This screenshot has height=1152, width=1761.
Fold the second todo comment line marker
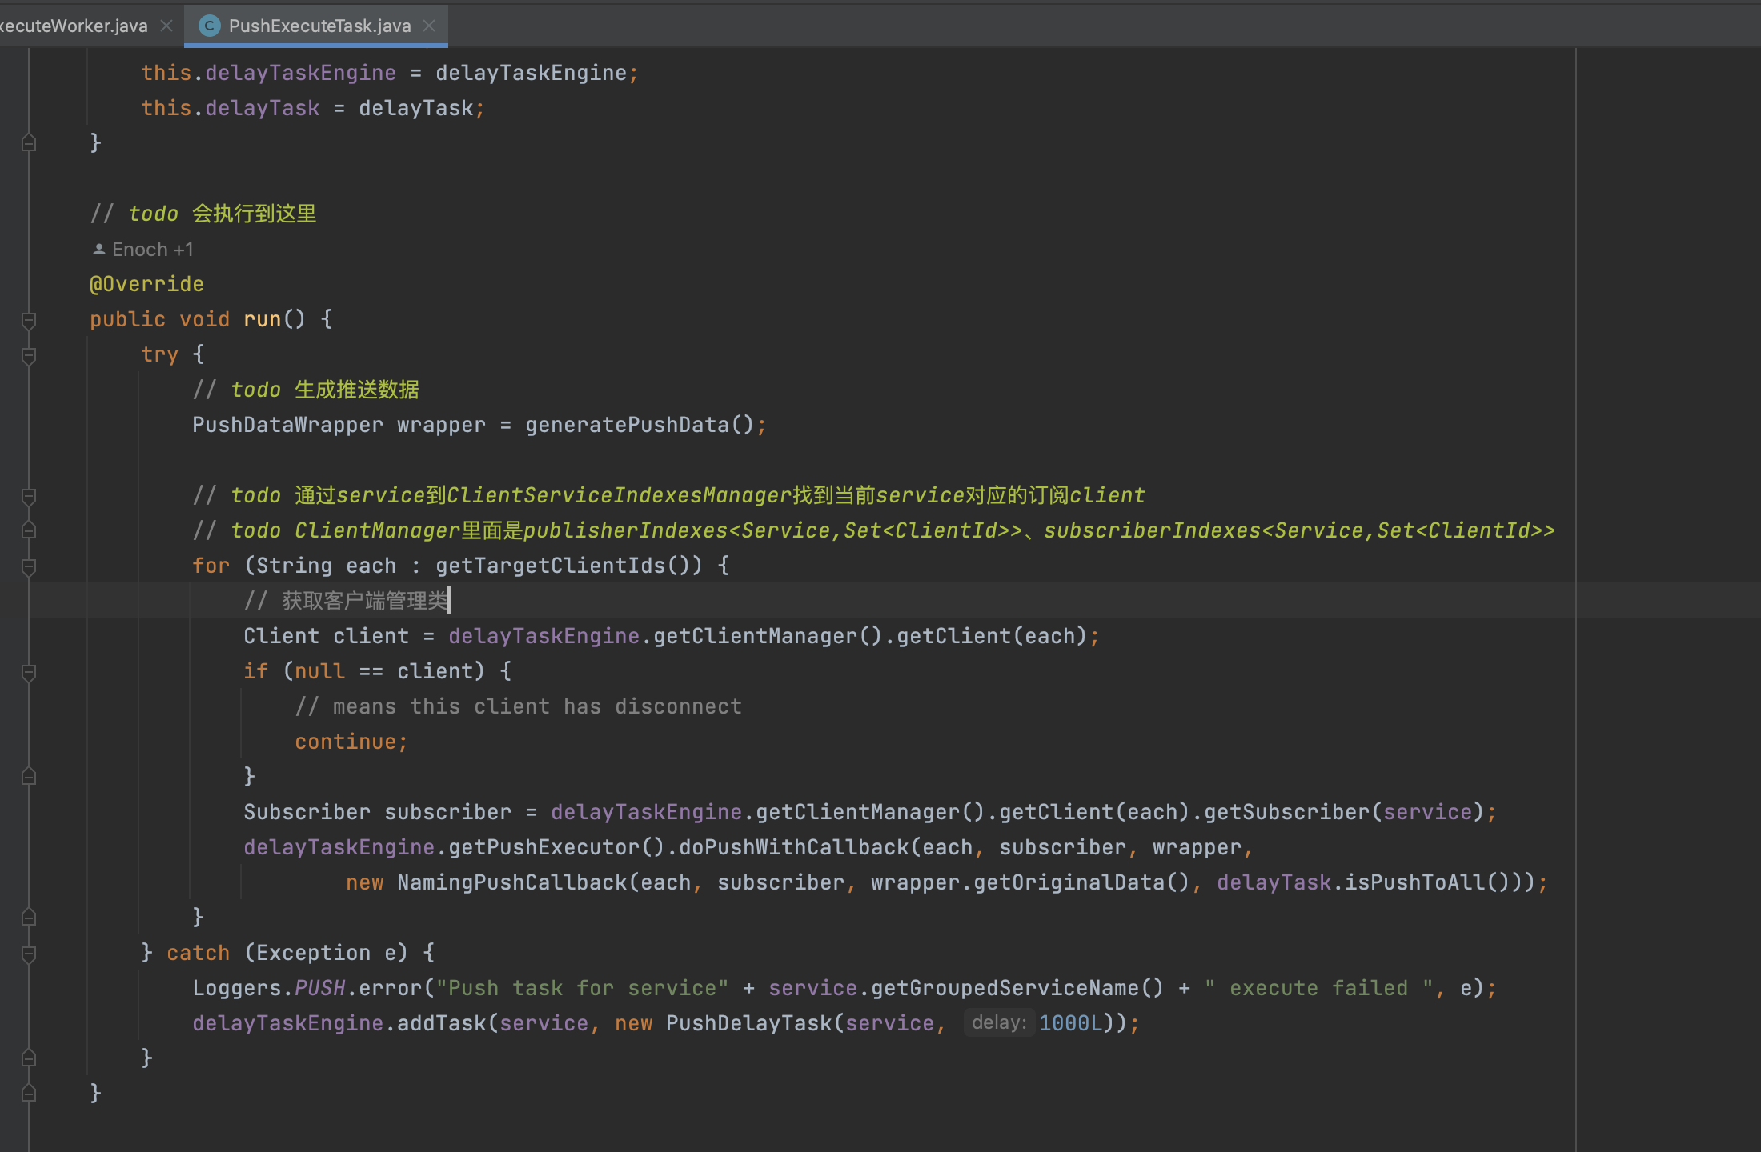pyautogui.click(x=29, y=530)
